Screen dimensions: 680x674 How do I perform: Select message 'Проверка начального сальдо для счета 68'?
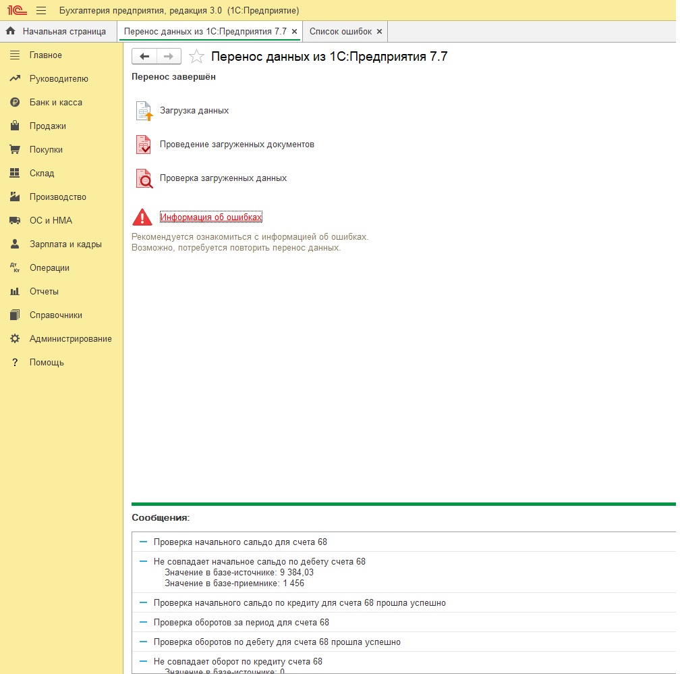(403, 542)
